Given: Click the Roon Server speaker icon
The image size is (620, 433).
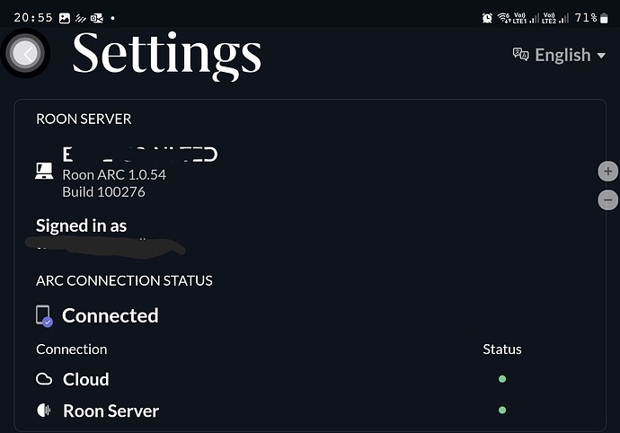Looking at the screenshot, I should (44, 410).
